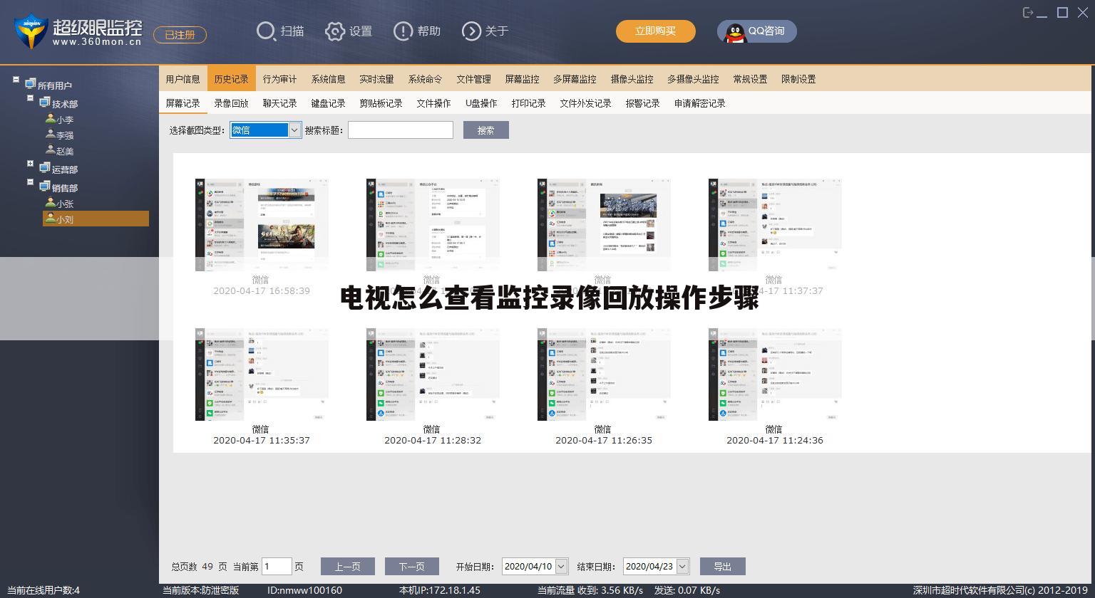This screenshot has height=598, width=1095.
Task: Open the 结束日期 date dropdown
Action: [x=682, y=566]
